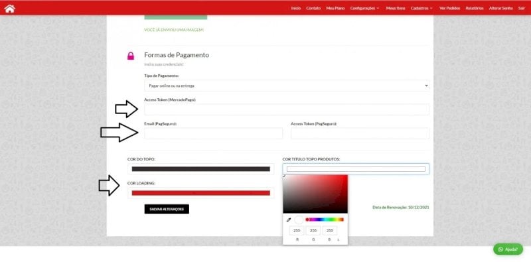
Task: Click the Alterar Senha link
Action: click(500, 8)
